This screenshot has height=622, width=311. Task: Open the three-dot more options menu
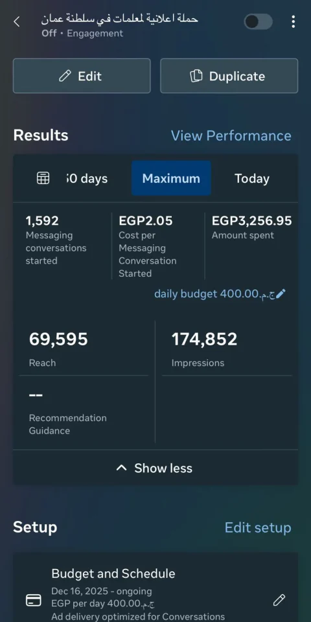(293, 22)
